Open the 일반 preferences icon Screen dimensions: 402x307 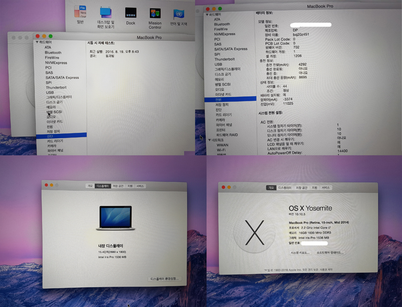click(80, 12)
